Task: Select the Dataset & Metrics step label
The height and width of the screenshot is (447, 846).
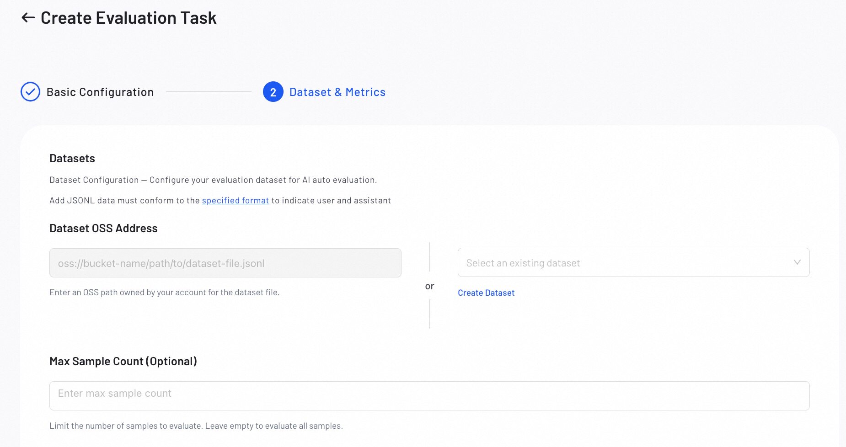Action: click(337, 92)
